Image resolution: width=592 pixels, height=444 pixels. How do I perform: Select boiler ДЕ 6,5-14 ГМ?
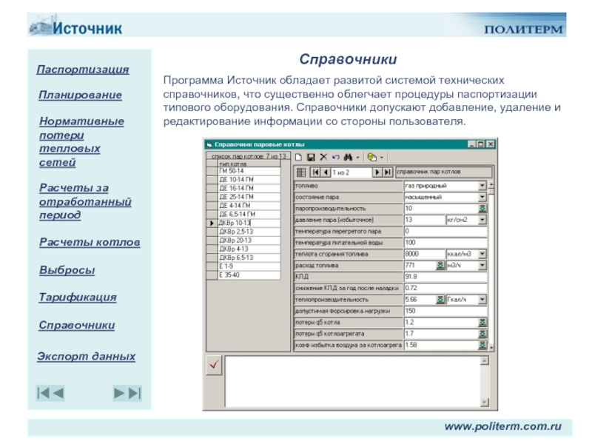click(249, 215)
